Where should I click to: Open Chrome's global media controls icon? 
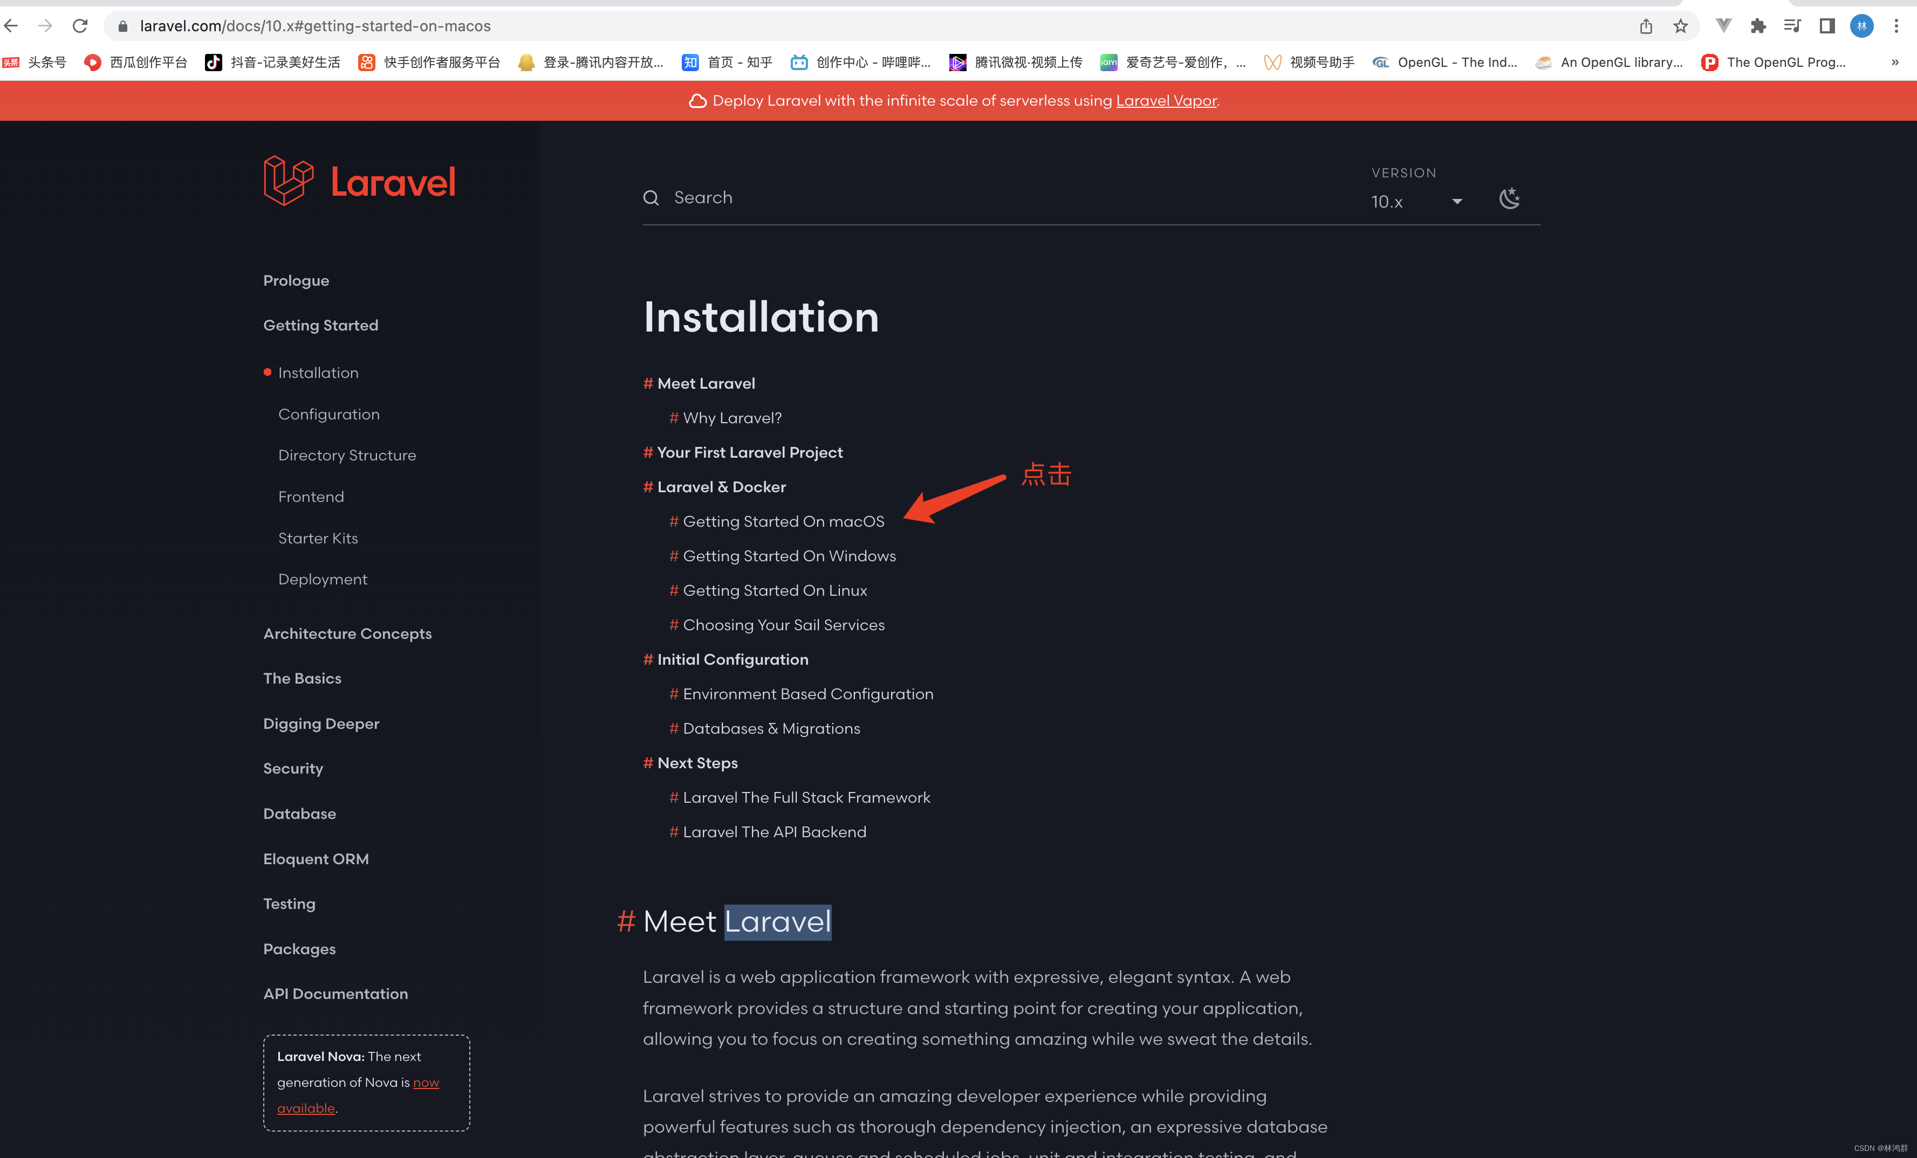coord(1792,26)
